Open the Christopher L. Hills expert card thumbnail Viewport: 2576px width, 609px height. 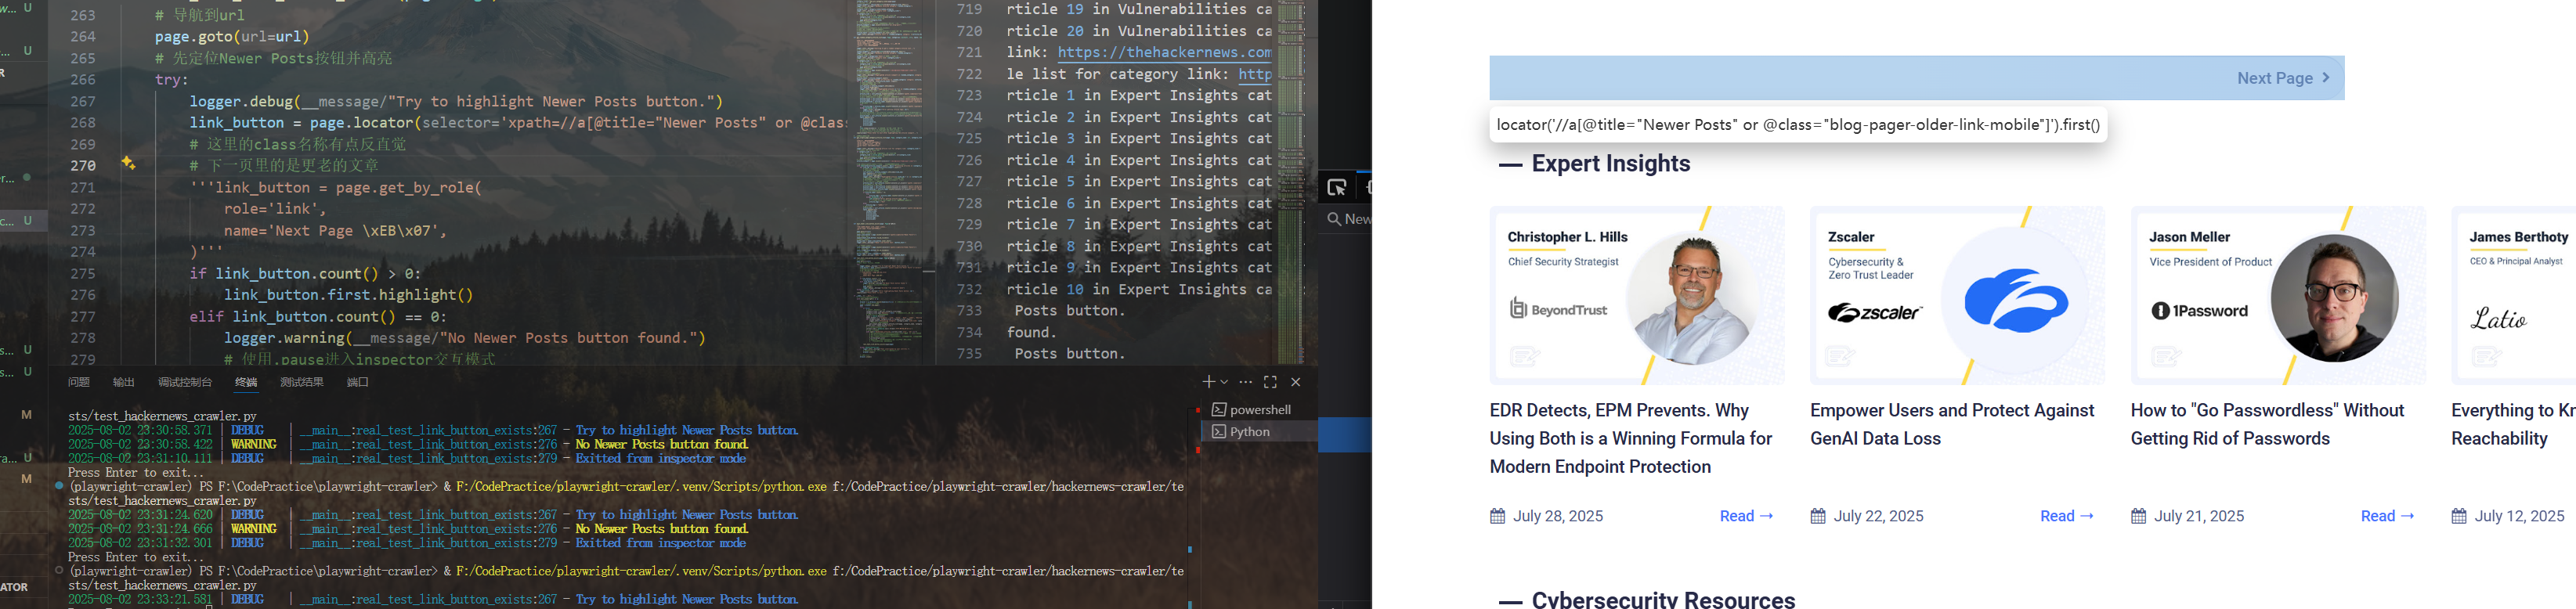coord(1637,296)
